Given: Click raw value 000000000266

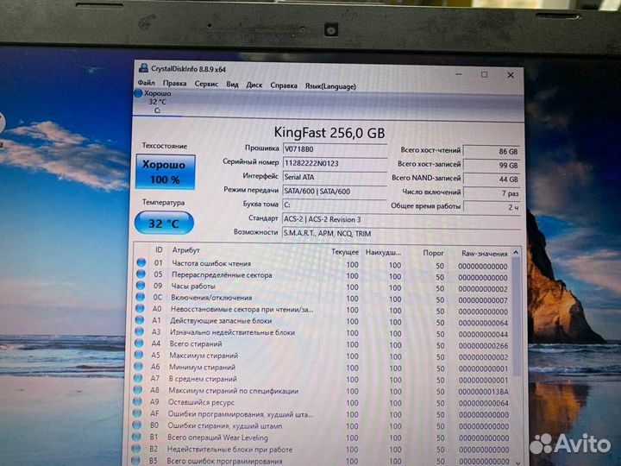Looking at the screenshot, I should click(x=483, y=345).
